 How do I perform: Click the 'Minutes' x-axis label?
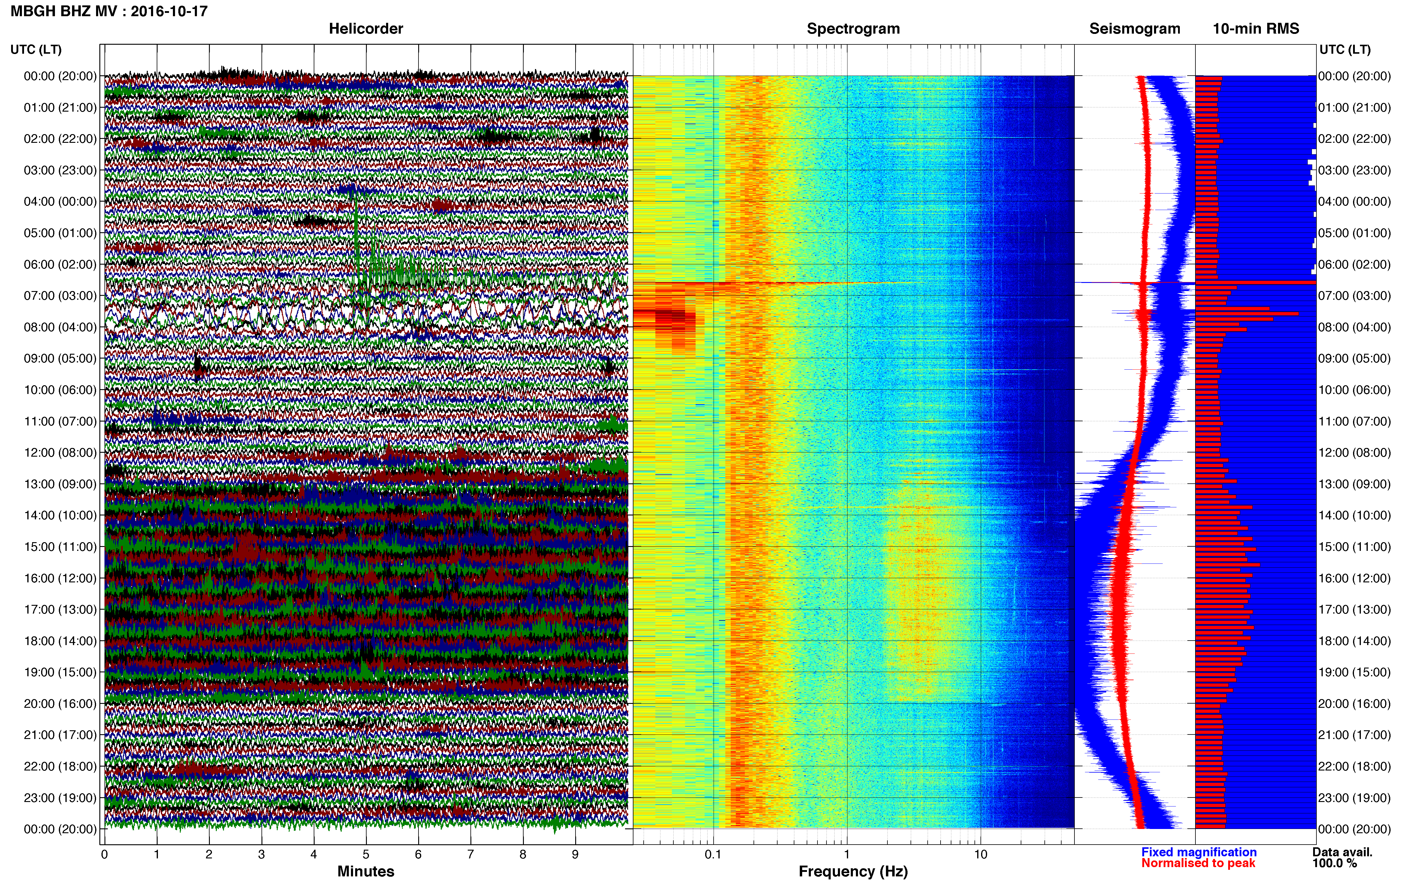coord(365,871)
